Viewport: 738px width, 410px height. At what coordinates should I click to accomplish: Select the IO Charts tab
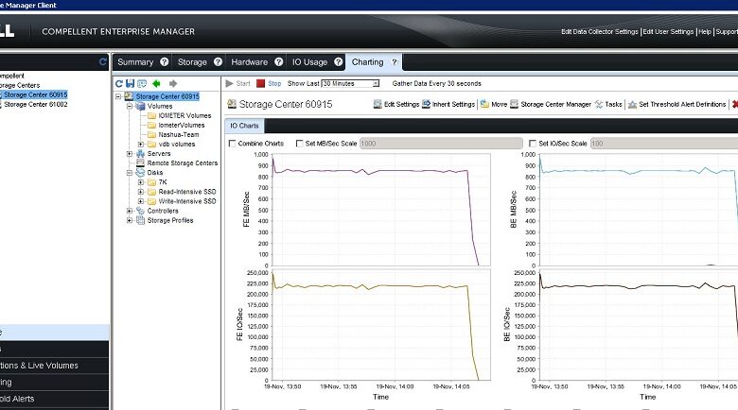244,126
